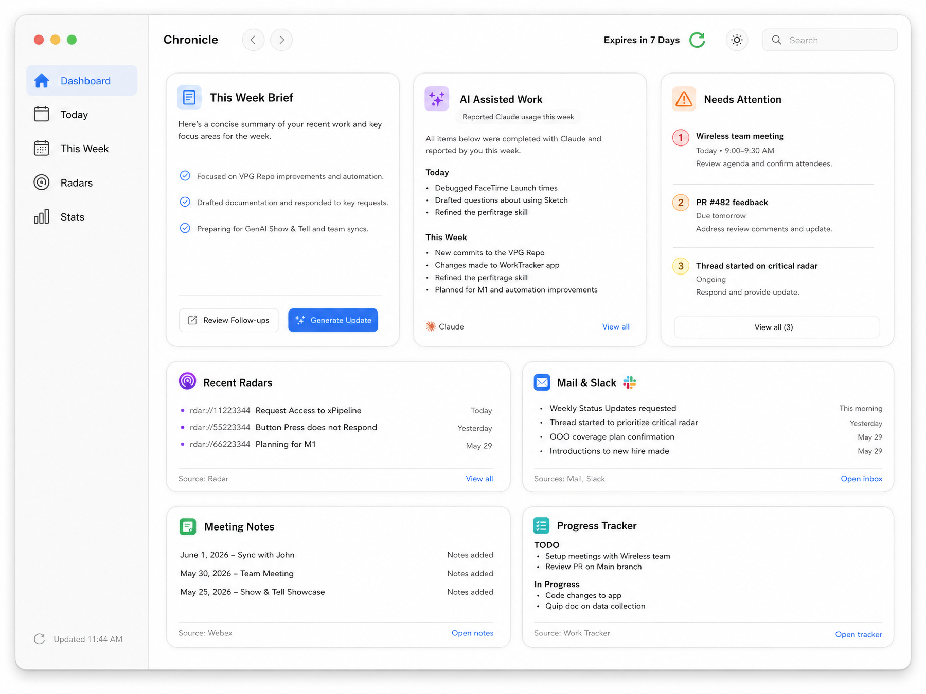Click the green refresh icon beside Expires
This screenshot has width=926, height=694.
(697, 40)
